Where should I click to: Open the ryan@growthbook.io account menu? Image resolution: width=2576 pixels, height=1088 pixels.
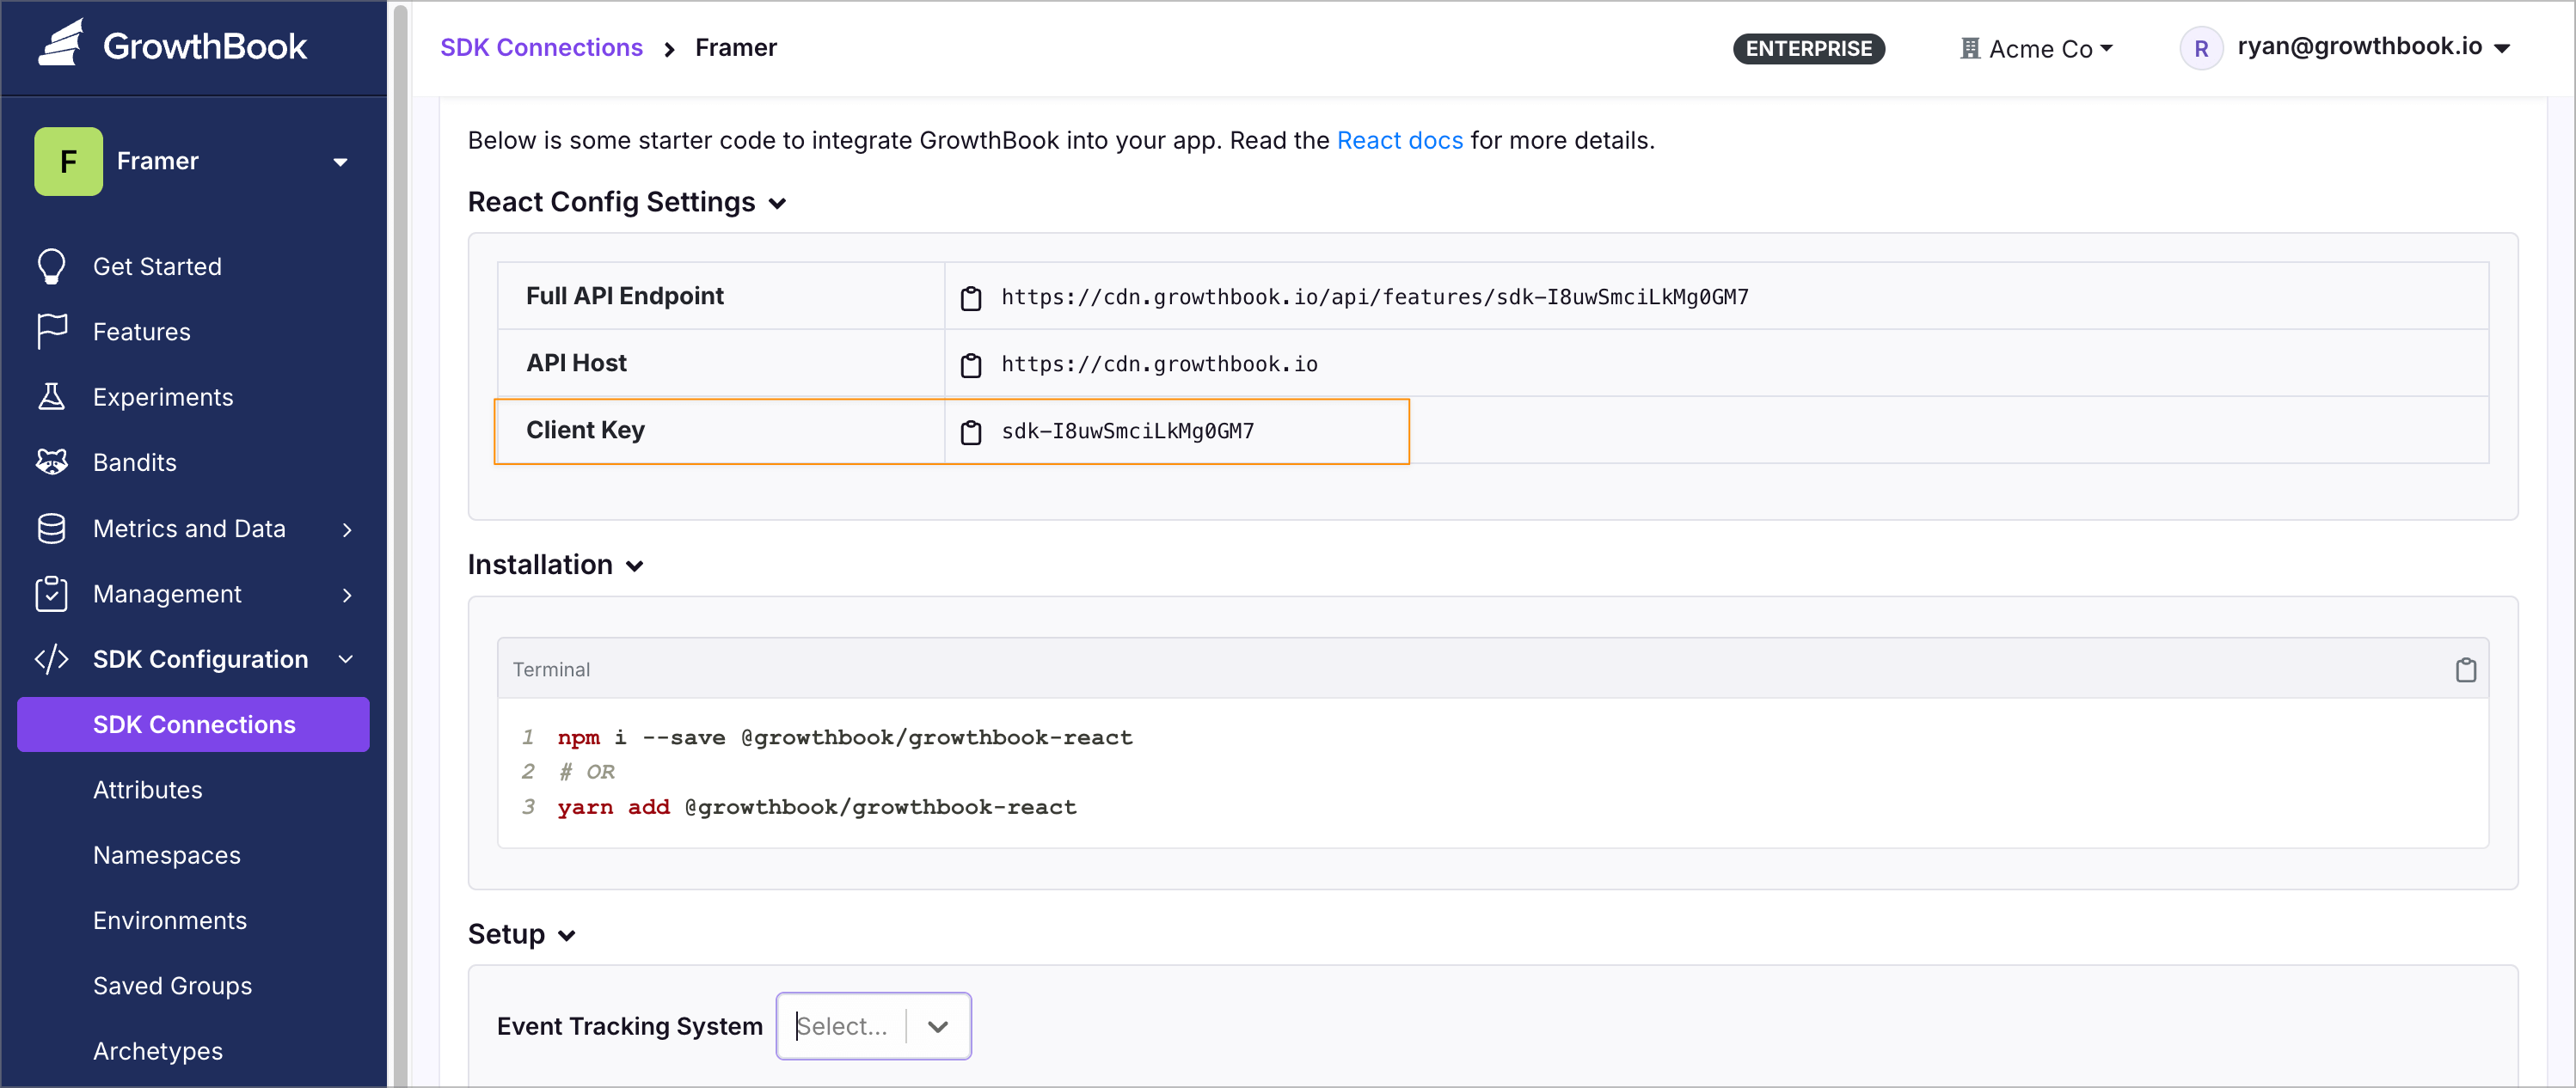(2346, 47)
